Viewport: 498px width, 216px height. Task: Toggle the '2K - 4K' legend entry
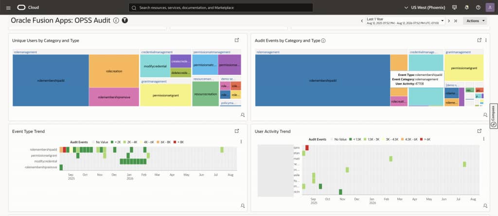click(130, 142)
